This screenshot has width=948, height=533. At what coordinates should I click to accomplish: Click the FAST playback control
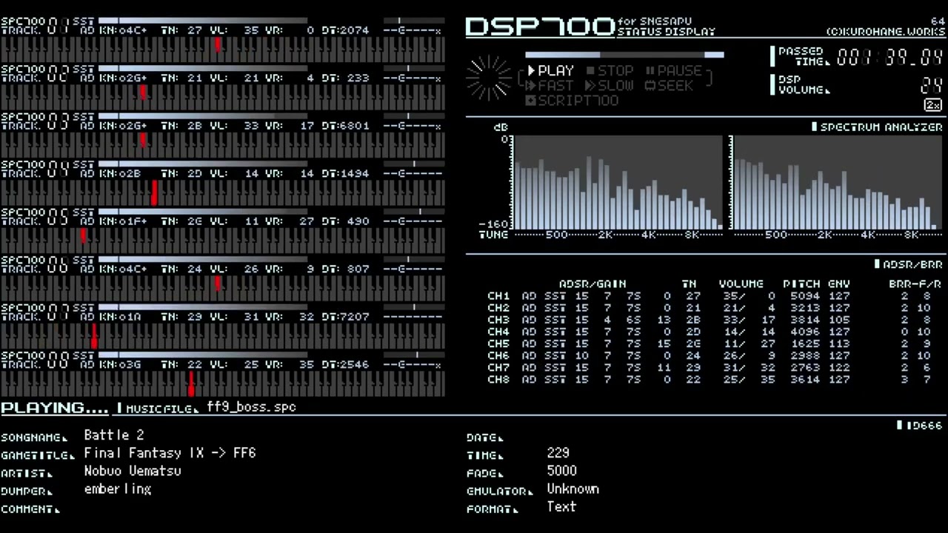pyautogui.click(x=550, y=86)
